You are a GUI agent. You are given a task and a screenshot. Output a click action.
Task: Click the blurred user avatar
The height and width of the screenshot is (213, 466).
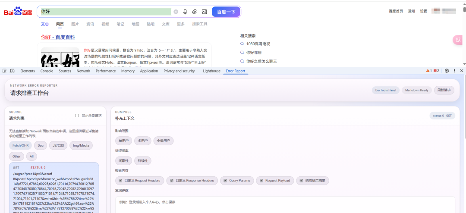(x=437, y=11)
